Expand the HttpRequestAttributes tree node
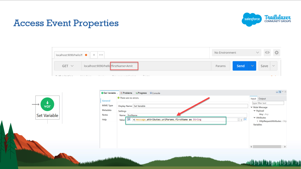 coord(258,121)
